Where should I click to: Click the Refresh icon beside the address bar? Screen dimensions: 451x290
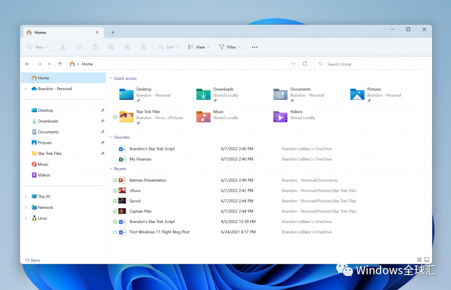click(x=305, y=63)
